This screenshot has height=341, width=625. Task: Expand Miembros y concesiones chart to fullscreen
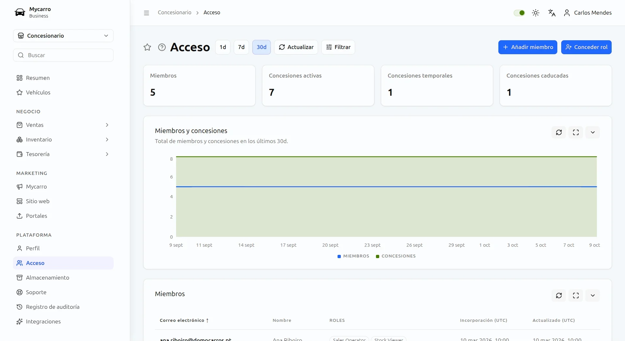pos(576,132)
